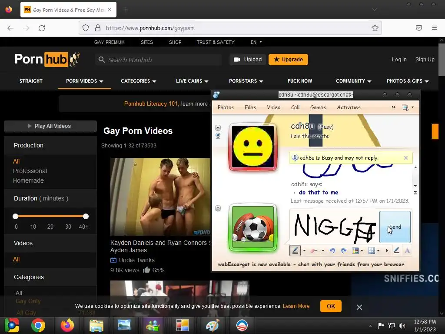Undo the last ink stroke
The width and height of the screenshot is (445, 334).
pyautogui.click(x=332, y=250)
